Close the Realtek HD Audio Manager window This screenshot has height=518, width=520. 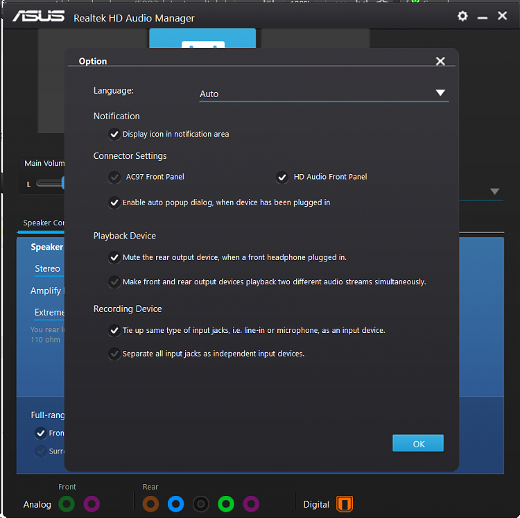(503, 15)
